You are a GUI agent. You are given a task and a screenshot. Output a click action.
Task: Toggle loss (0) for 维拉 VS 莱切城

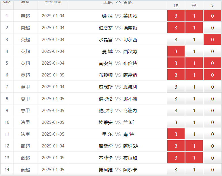[x=212, y=16]
